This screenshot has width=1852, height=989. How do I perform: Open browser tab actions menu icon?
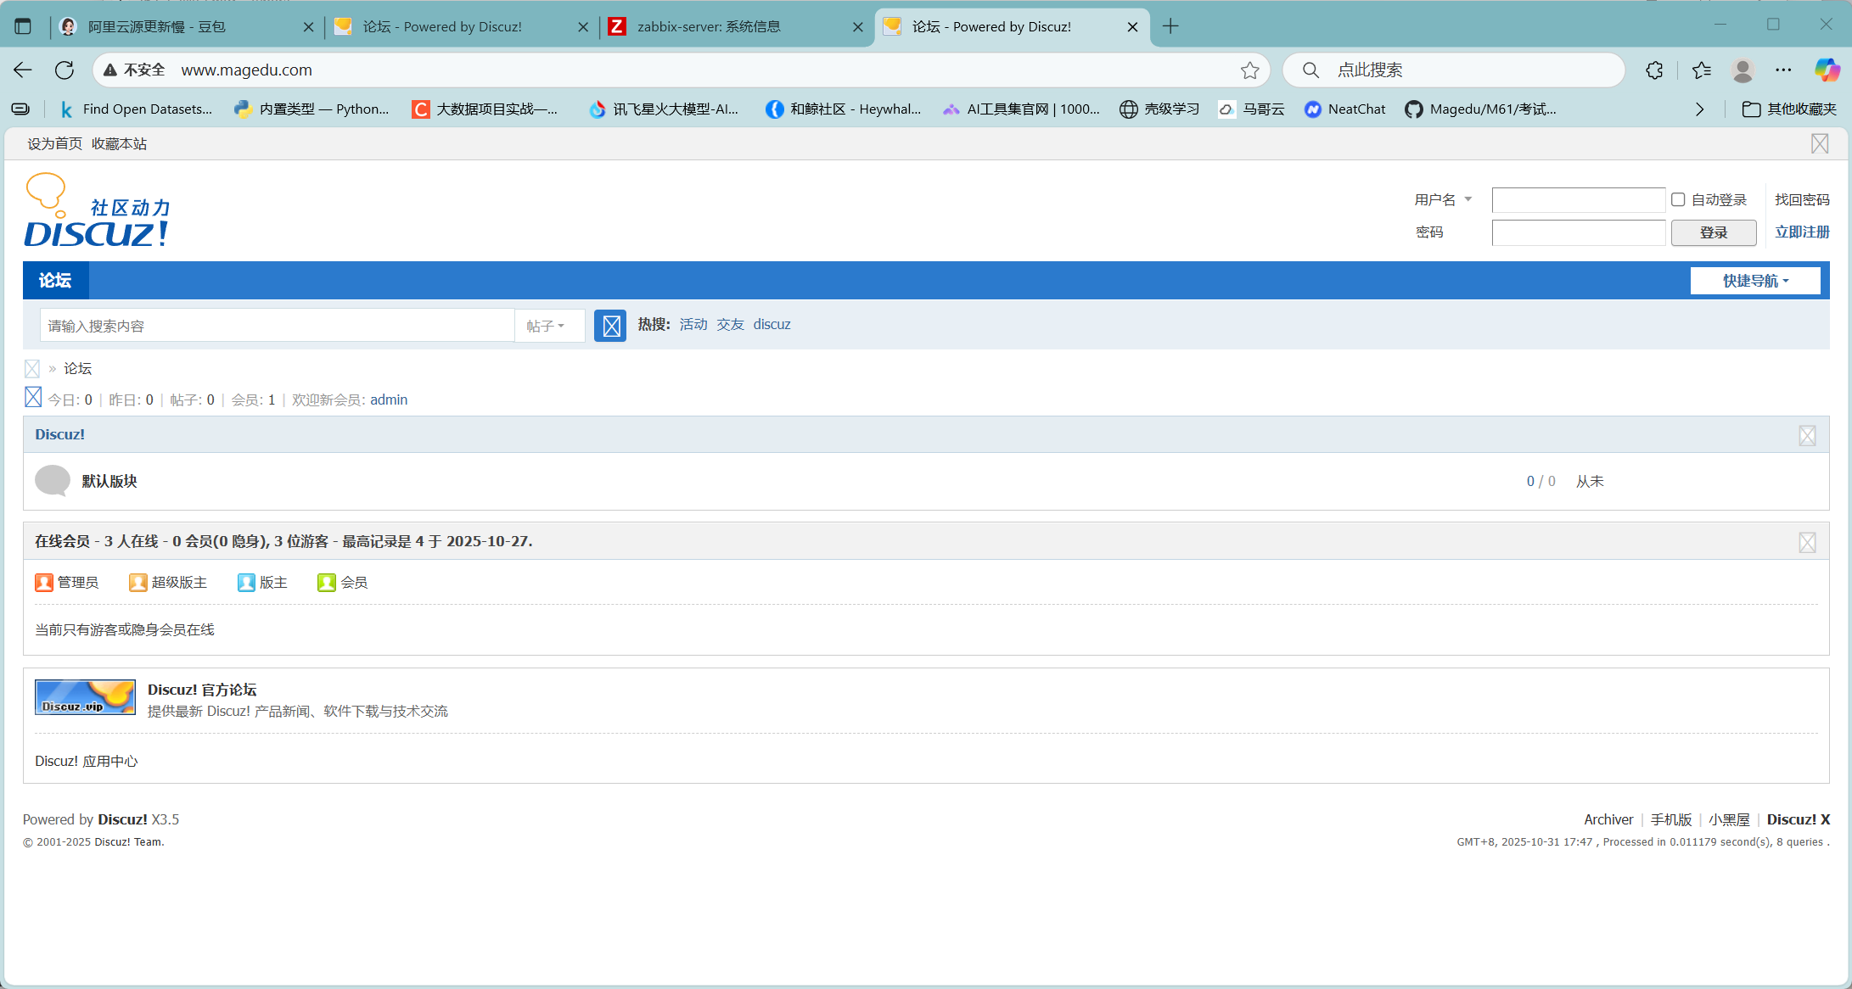pos(23,26)
